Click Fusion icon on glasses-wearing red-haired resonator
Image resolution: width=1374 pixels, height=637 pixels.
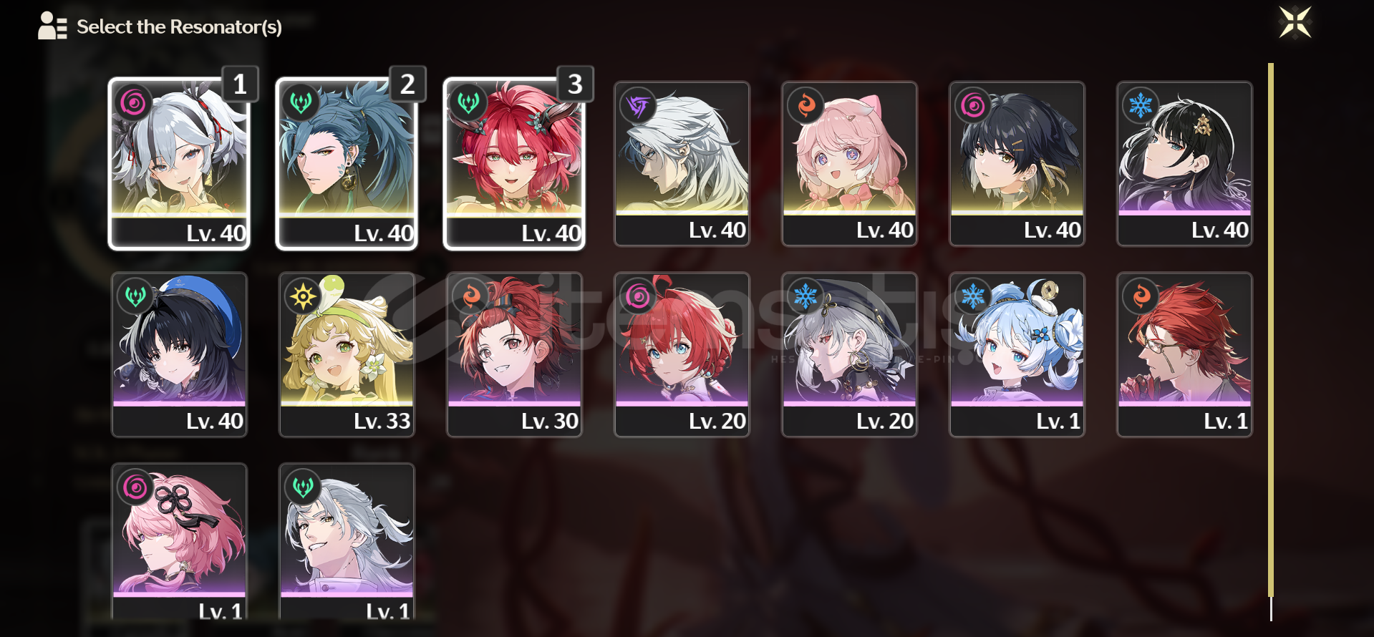[1140, 296]
